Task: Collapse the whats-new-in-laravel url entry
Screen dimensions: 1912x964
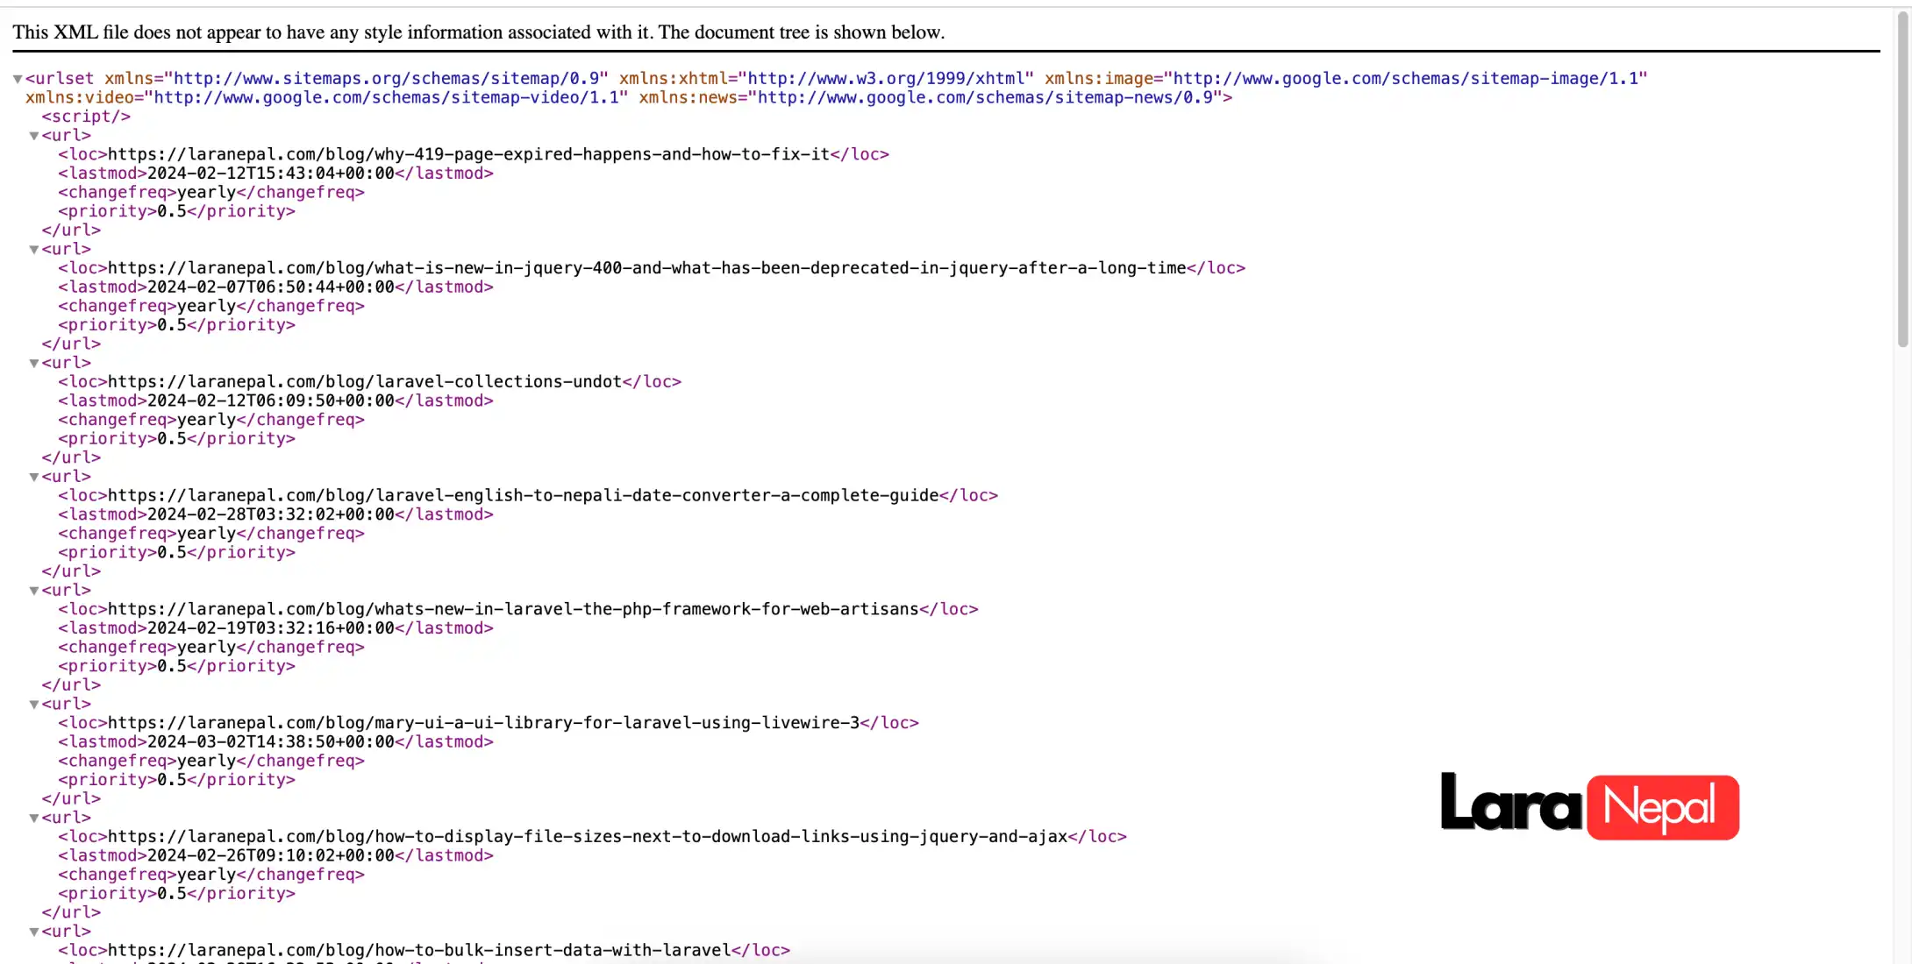Action: (33, 591)
